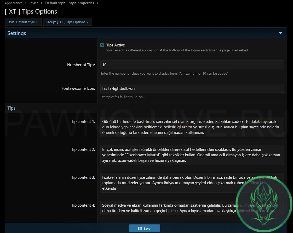Click the "Number of Tips:" label
Viewport: 293px width, 233px height.
(x=81, y=65)
